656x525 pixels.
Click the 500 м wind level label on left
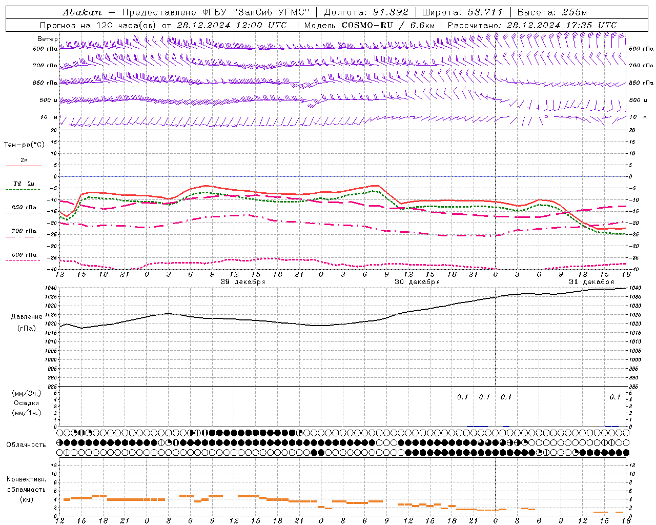coord(49,100)
